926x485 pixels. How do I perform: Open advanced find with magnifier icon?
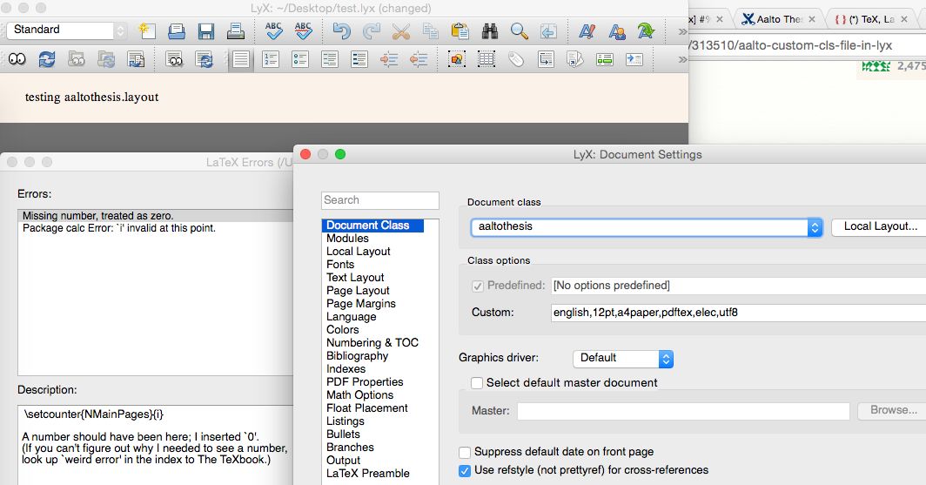(x=519, y=30)
